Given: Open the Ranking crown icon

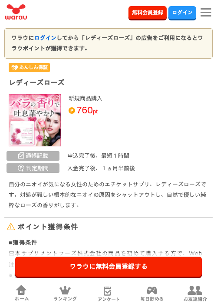Looking at the screenshot, I should [x=65, y=290].
